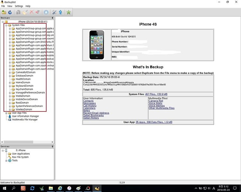
Task: Click the Backups panel horizontal scrollbar thumb
Action: (18, 142)
